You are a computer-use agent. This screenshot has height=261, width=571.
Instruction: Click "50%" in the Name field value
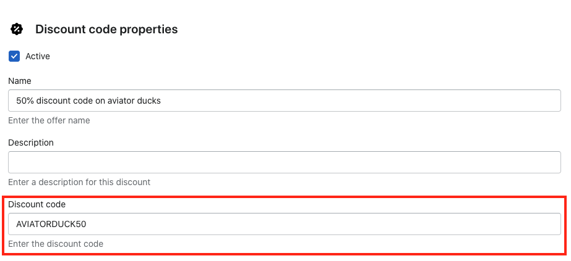tap(26, 101)
